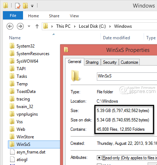The width and height of the screenshot is (157, 165).
Task: Click the New Folder quick access icon
Action: tap(25, 6)
